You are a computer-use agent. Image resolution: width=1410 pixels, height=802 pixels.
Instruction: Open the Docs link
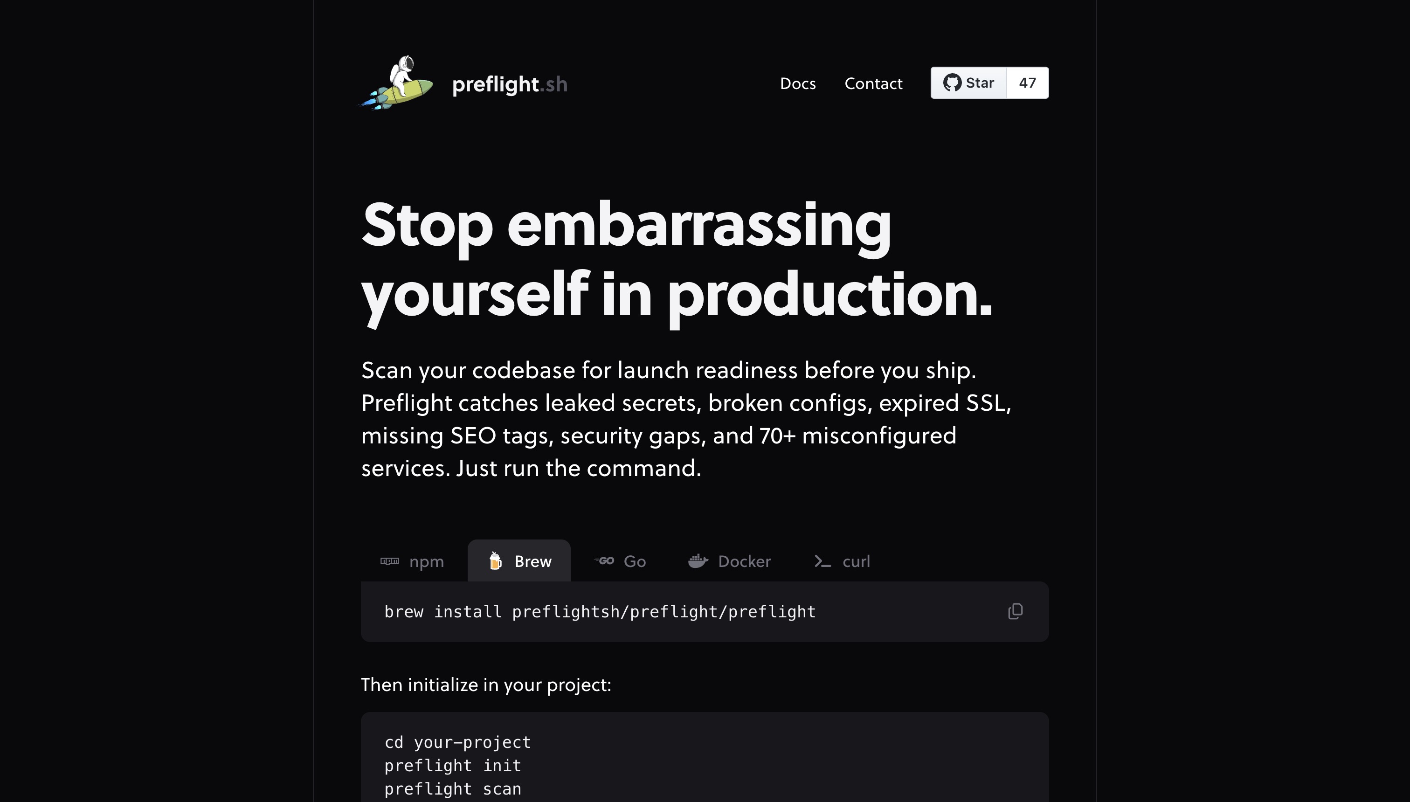(797, 83)
